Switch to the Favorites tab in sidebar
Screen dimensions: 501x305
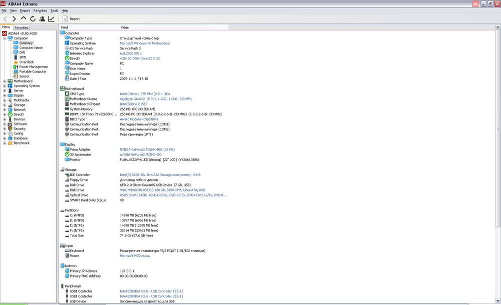pyautogui.click(x=22, y=27)
